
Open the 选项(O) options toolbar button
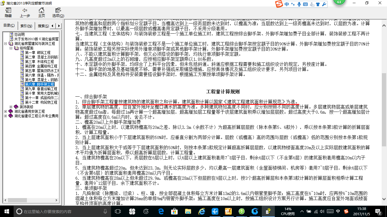(58, 13)
